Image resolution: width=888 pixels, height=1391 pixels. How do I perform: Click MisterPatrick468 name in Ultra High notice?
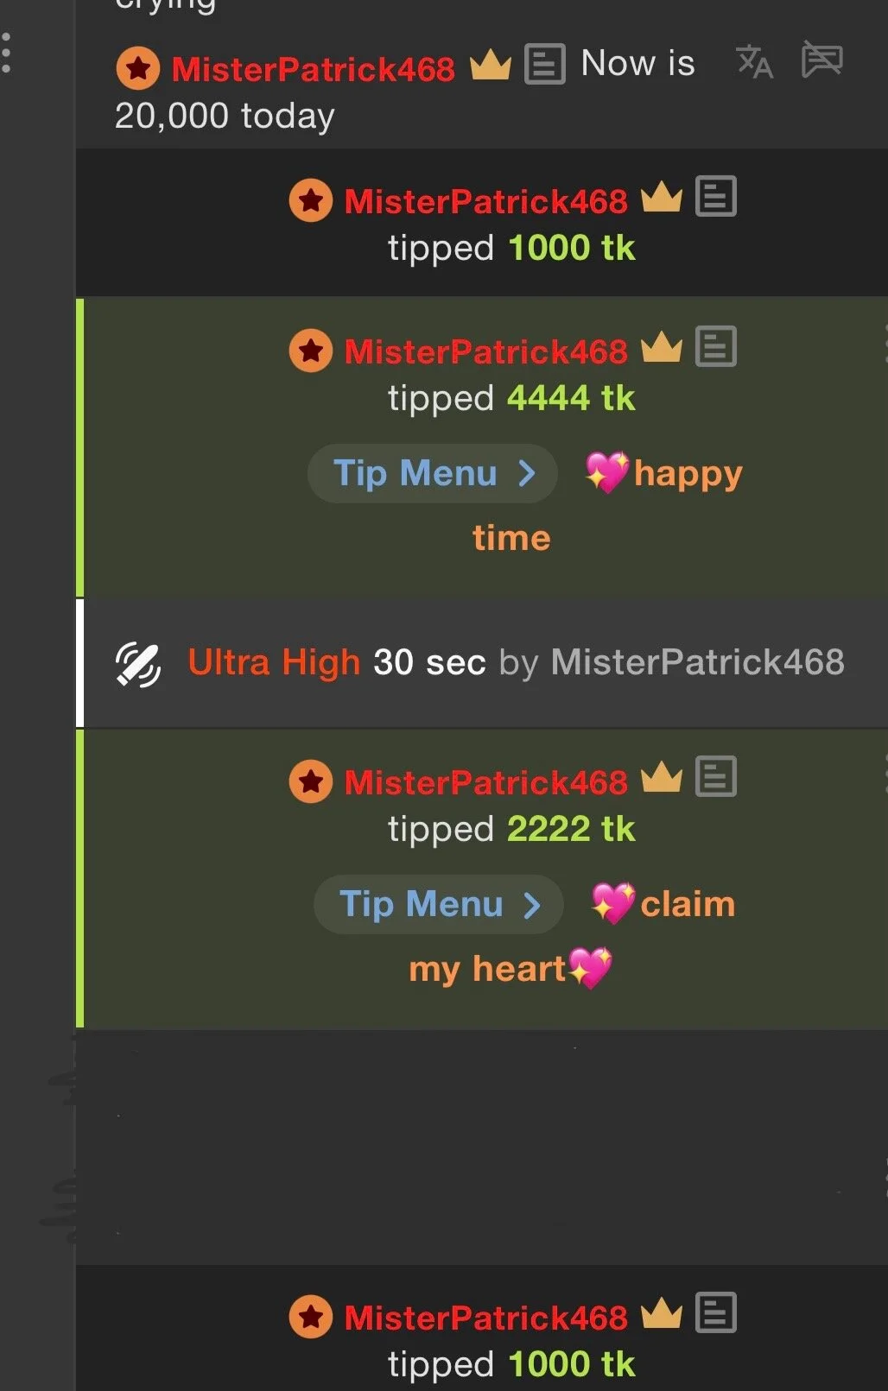[698, 662]
